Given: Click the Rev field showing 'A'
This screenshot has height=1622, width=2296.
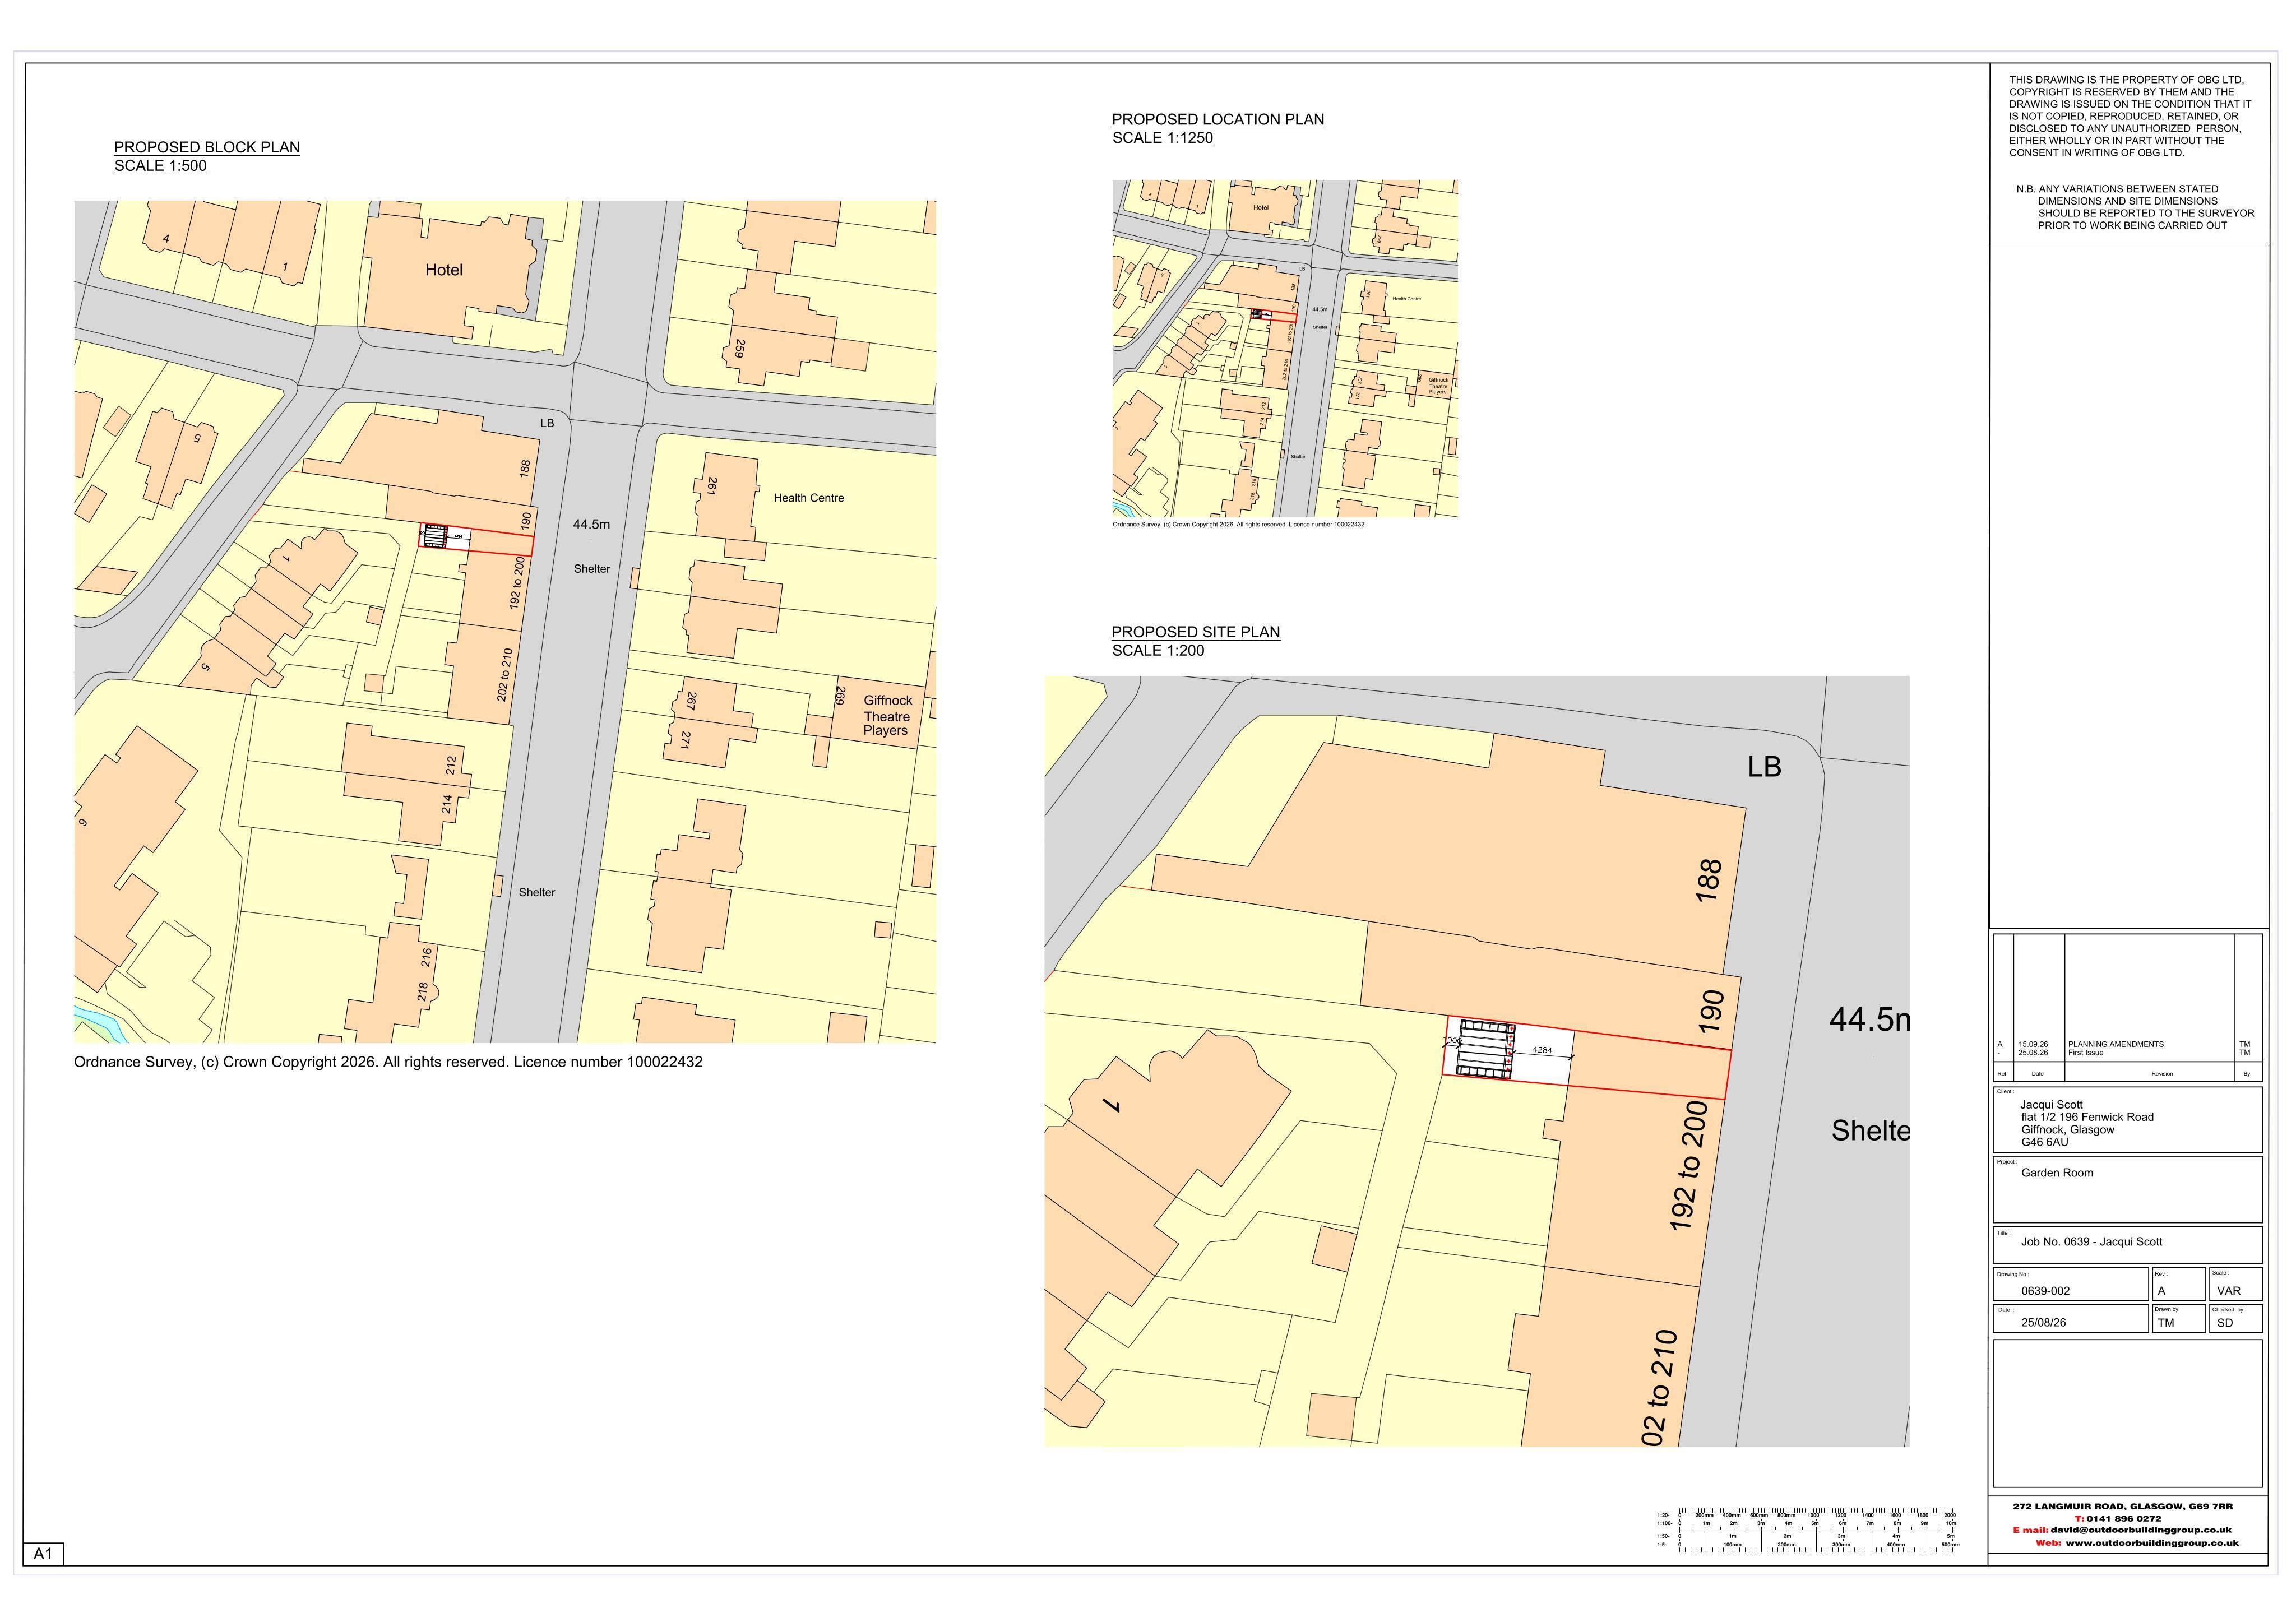Looking at the screenshot, I should pos(2179,1284).
